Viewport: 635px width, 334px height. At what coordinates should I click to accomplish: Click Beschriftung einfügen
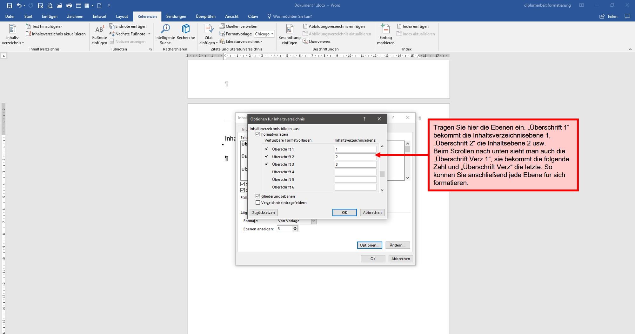pos(290,35)
